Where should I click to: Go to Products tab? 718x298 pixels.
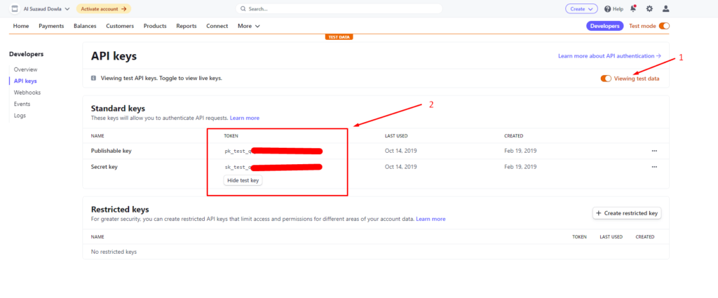click(155, 26)
